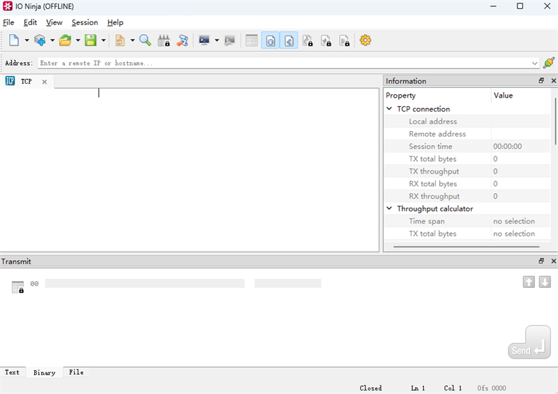Open the Help menu
558x394 pixels.
tap(115, 22)
